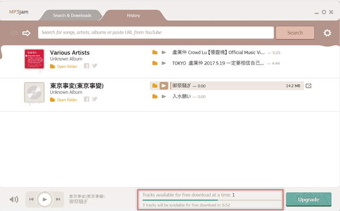This screenshot has height=211, width=340.
Task: Focus the song search input field
Action: pyautogui.click(x=156, y=33)
